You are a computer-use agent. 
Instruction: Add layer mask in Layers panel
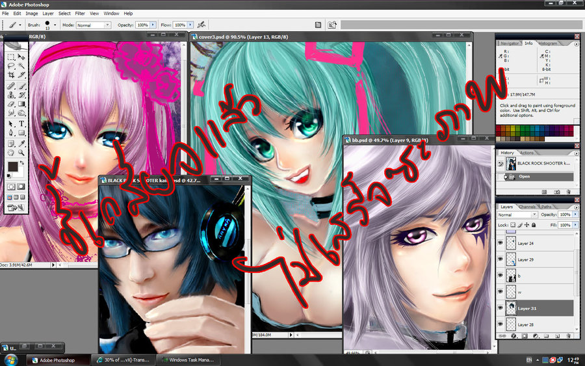point(525,336)
